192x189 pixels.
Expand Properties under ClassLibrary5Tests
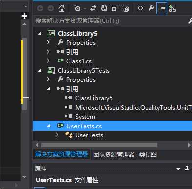point(48,79)
